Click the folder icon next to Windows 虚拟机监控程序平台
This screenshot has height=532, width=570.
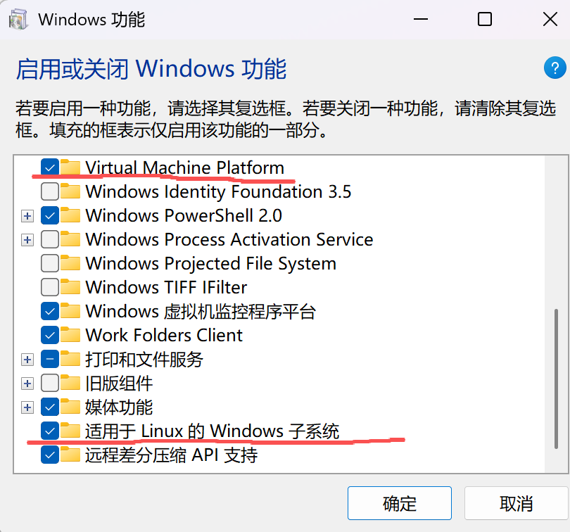[70, 311]
